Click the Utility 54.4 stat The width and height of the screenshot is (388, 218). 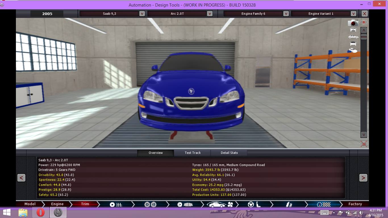(x=206, y=180)
